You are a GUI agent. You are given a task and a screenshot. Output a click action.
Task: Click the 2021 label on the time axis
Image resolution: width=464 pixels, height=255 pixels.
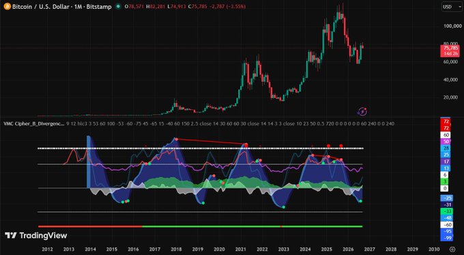(241, 250)
